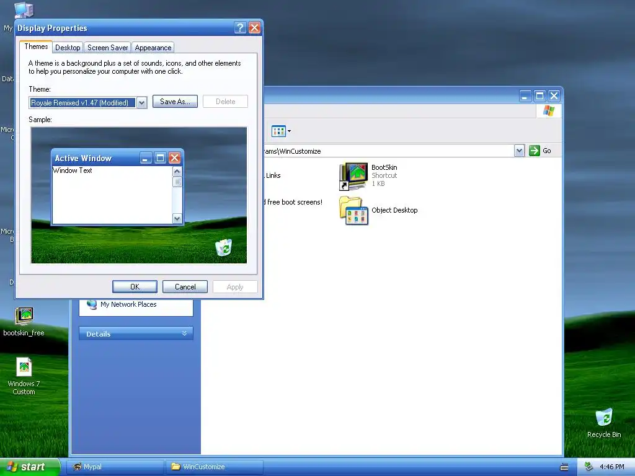The width and height of the screenshot is (635, 476).
Task: Expand the address bar history dropdown
Action: click(519, 151)
